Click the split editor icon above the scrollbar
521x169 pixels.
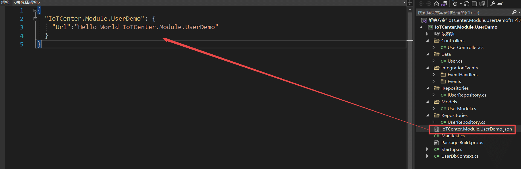point(410,3)
